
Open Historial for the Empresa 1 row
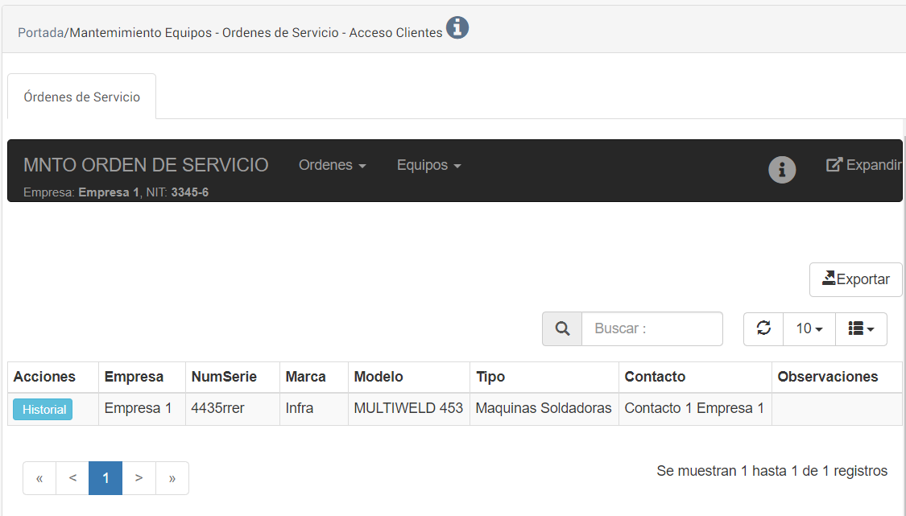point(43,410)
